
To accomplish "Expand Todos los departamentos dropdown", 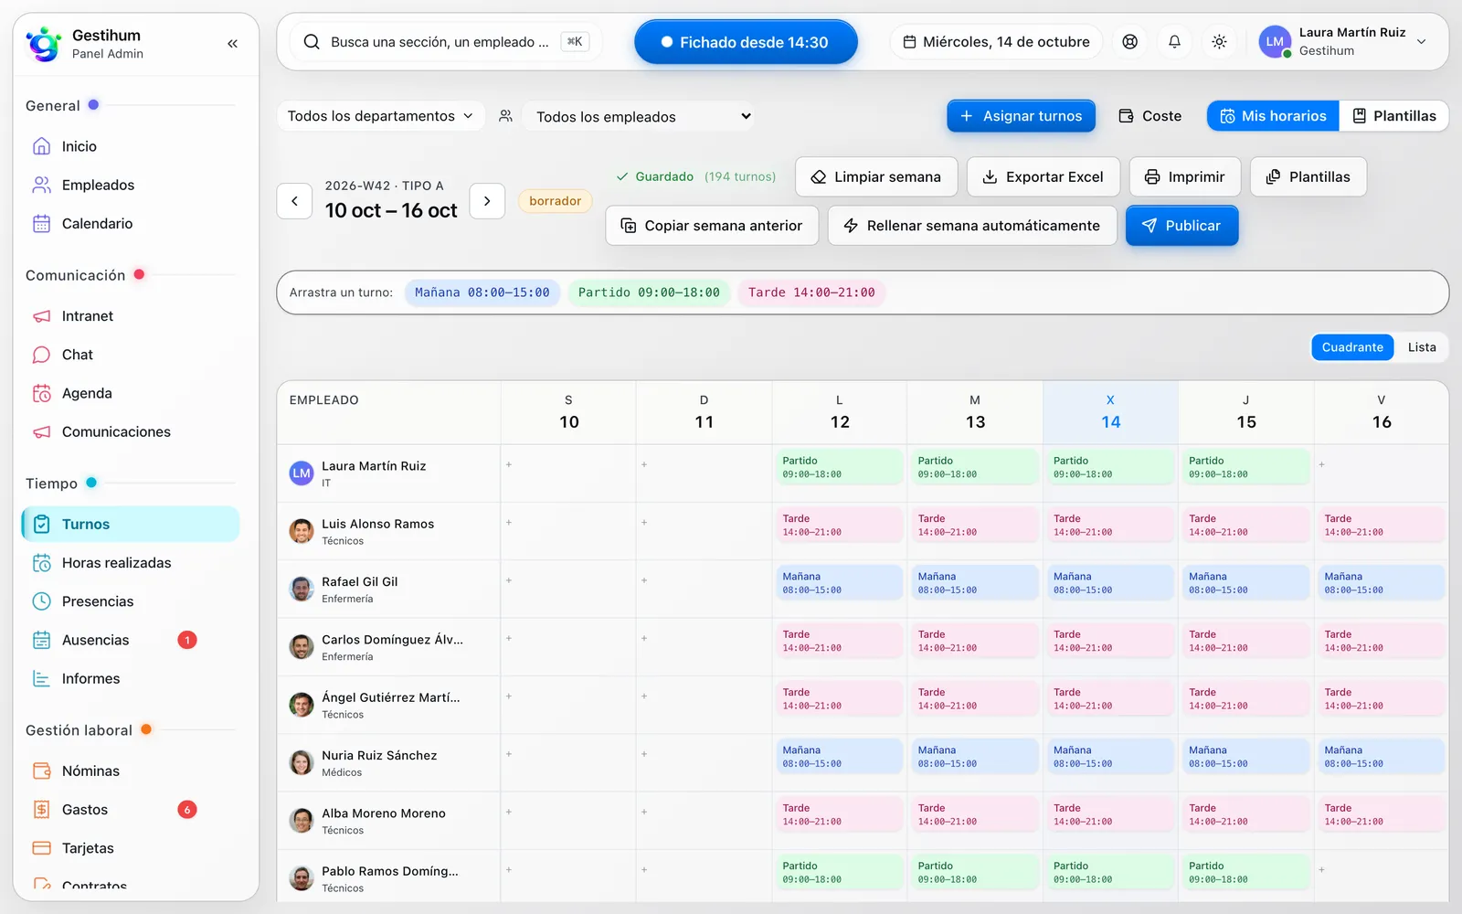I will point(381,116).
